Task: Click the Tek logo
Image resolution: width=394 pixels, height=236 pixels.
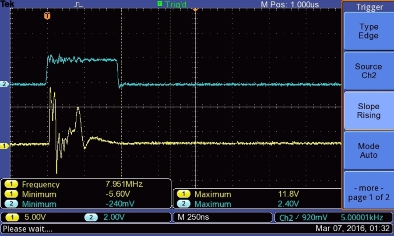Action: [7, 4]
